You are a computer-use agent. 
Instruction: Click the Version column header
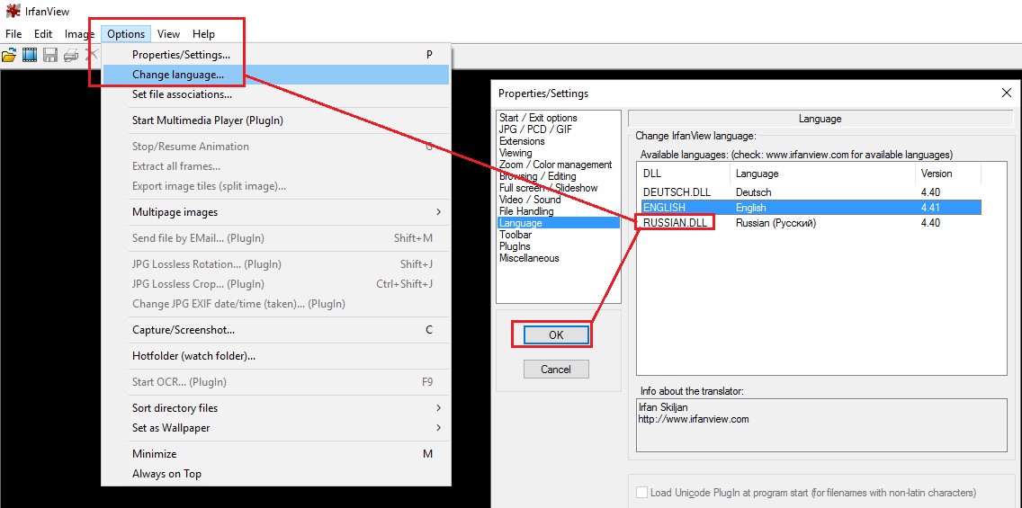tap(947, 174)
